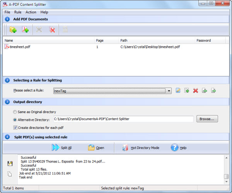Close the A-PDF Content Splitter window
Image resolution: width=232 pixels, height=193 pixels.
coord(223,3)
